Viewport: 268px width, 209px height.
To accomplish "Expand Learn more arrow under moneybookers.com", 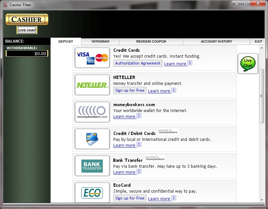I will click(139, 116).
